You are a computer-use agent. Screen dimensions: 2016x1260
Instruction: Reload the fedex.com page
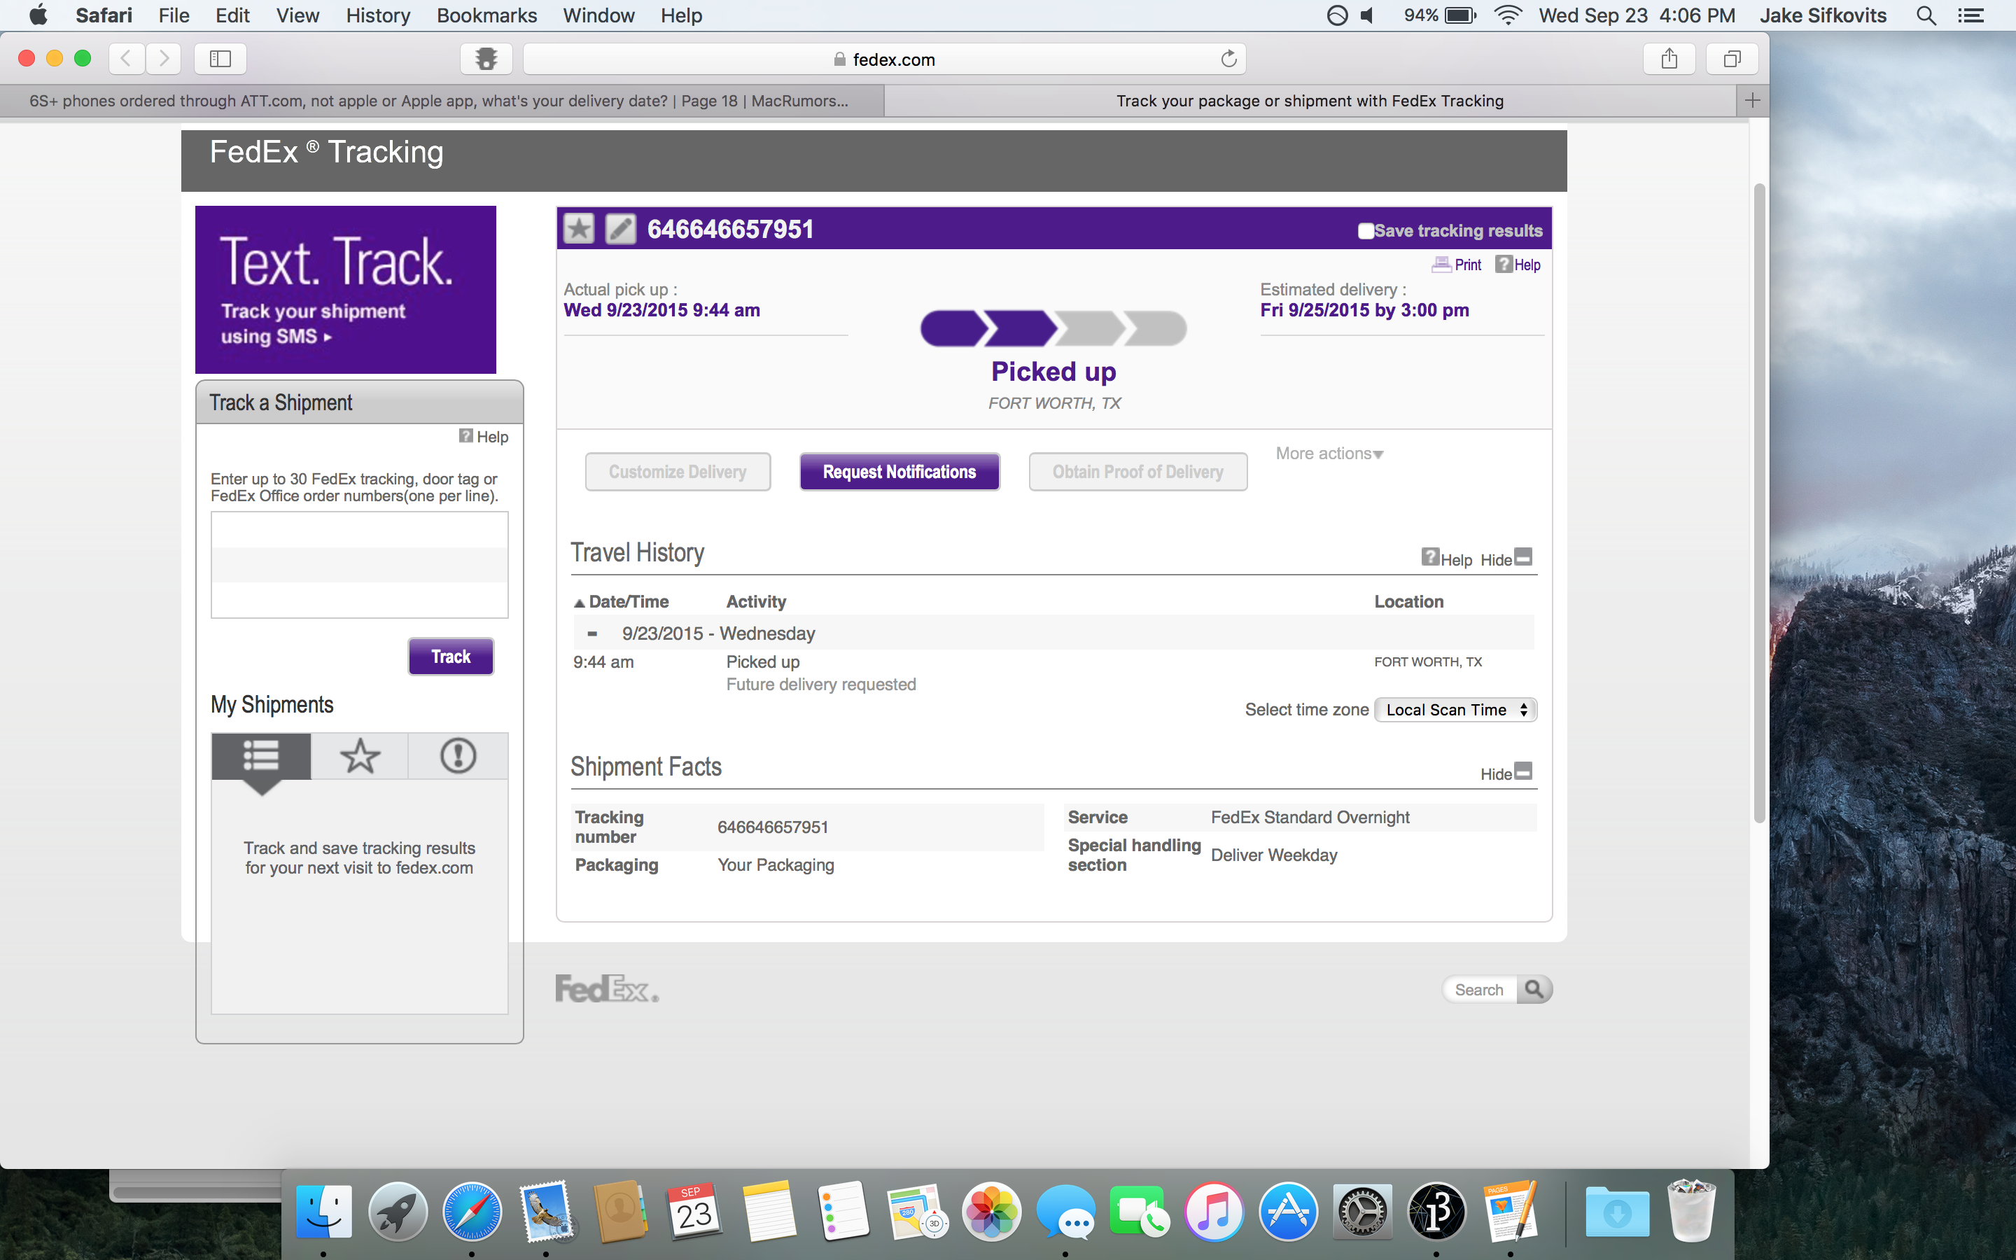point(1228,59)
